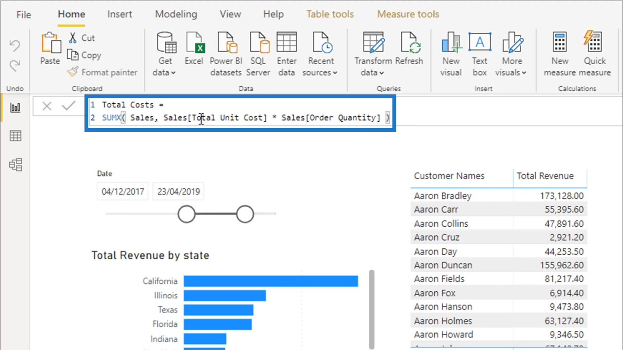Select the Illinois bar

point(225,296)
